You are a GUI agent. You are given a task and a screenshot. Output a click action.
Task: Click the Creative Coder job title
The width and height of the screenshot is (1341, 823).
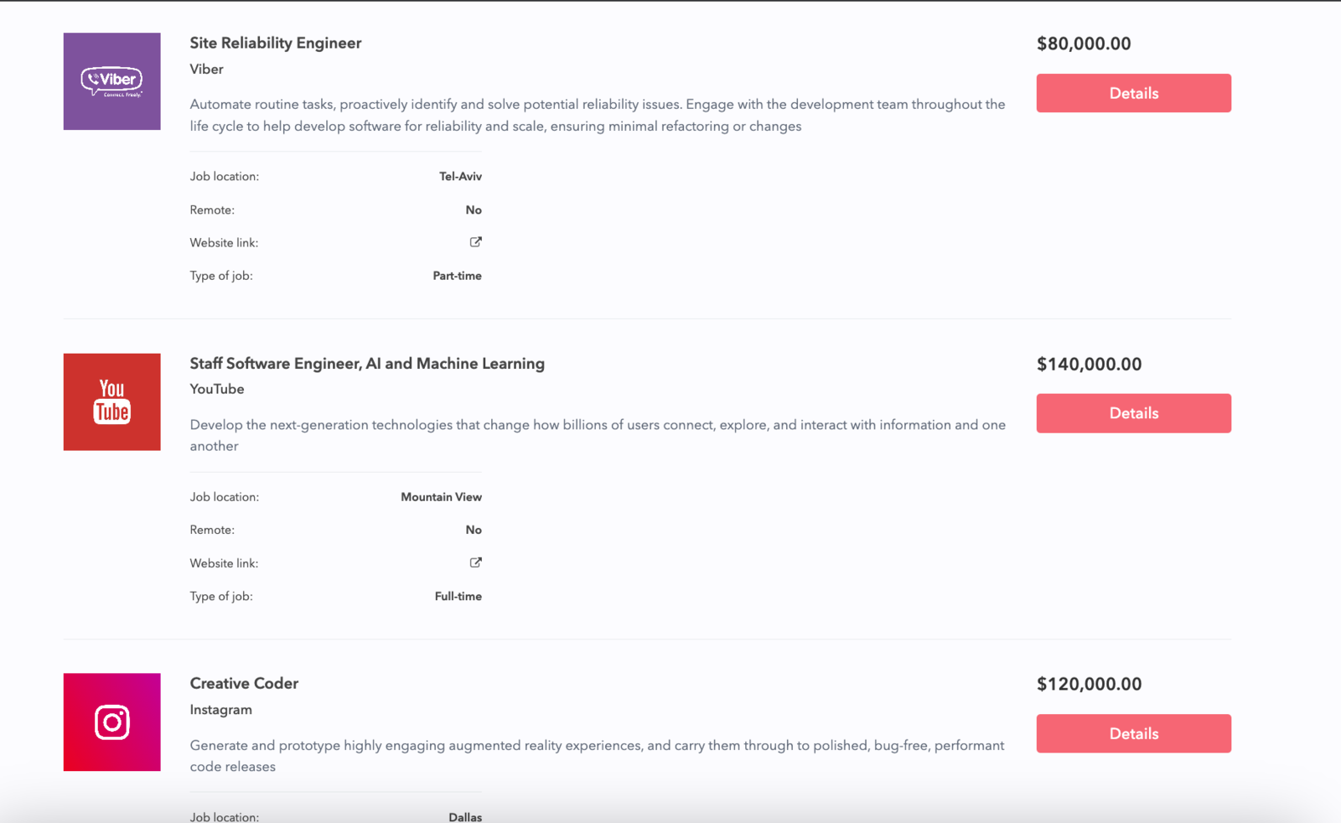coord(243,683)
